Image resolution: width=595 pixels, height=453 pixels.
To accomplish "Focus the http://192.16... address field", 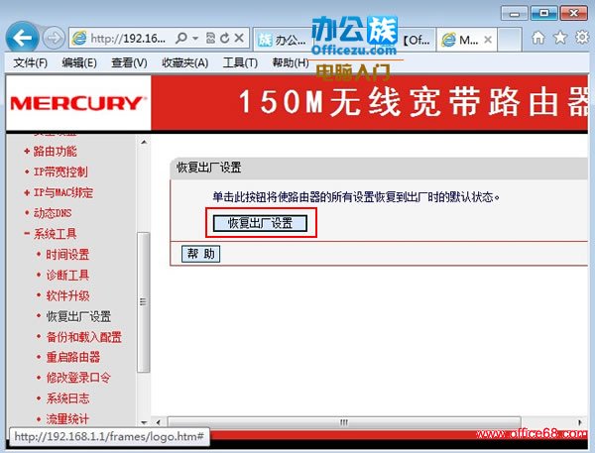I will [x=128, y=39].
